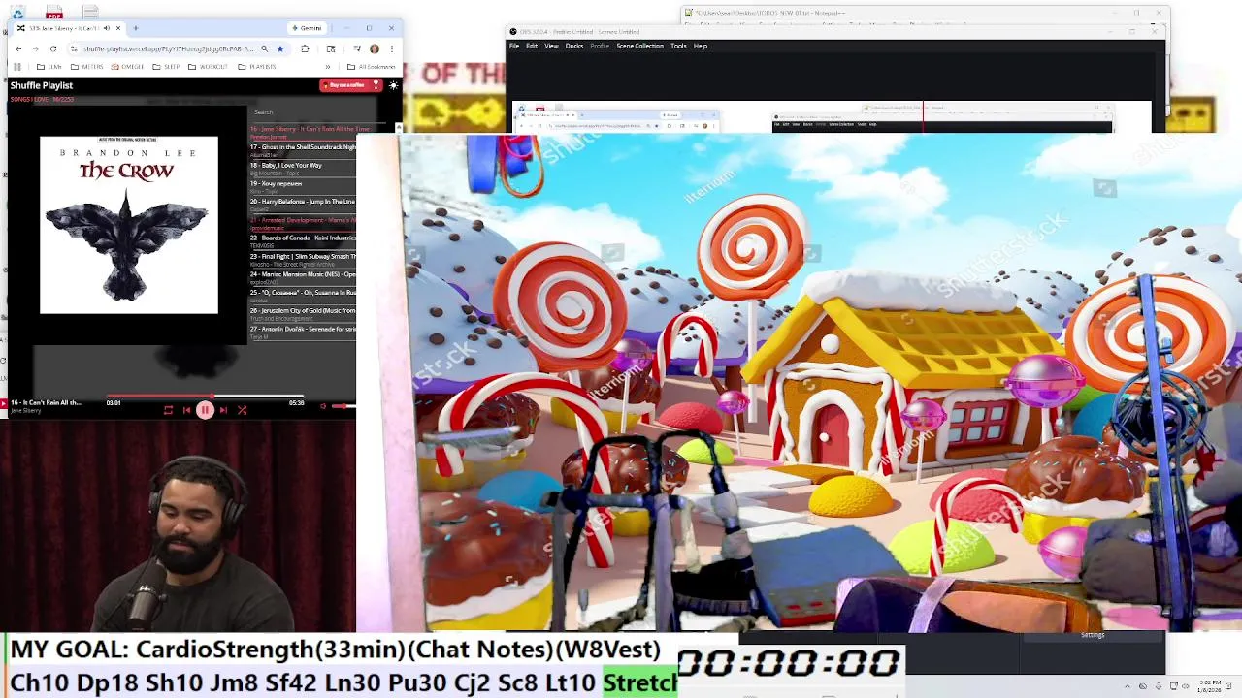Mute the player volume speaker icon
The image size is (1242, 698).
(x=323, y=406)
